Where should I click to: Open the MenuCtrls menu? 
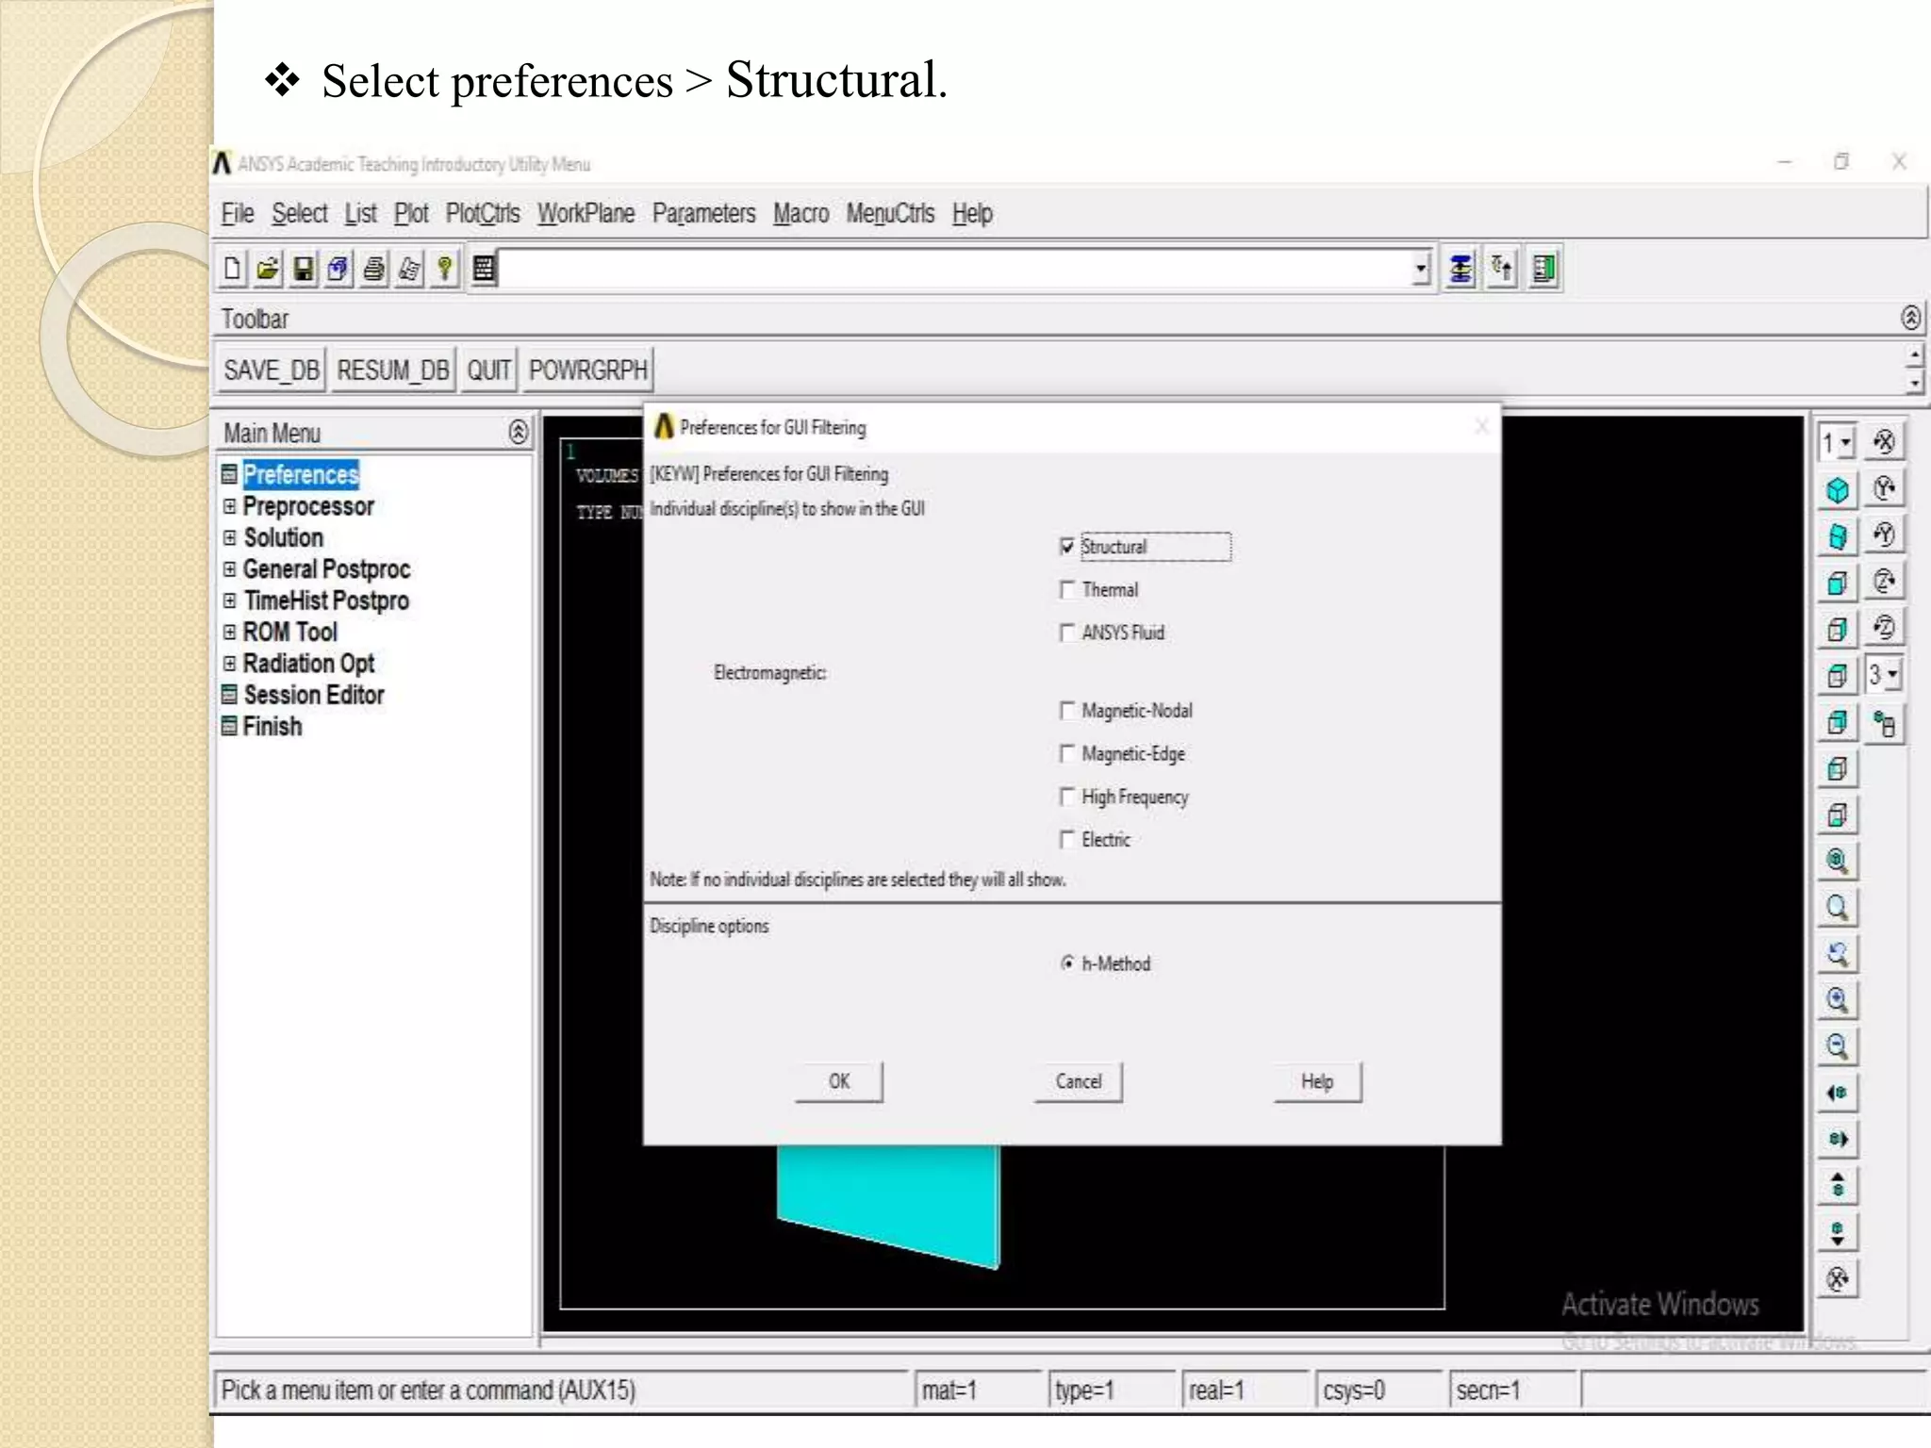click(x=890, y=214)
